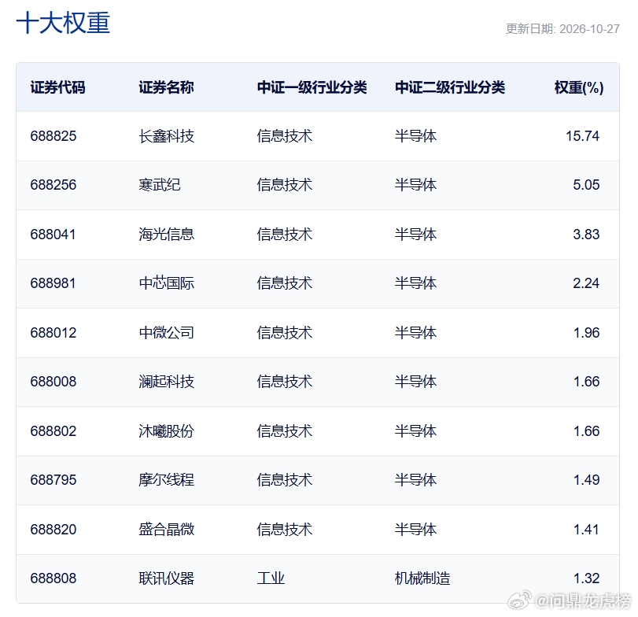Select security code 688820
The height and width of the screenshot is (617, 638).
point(53,530)
